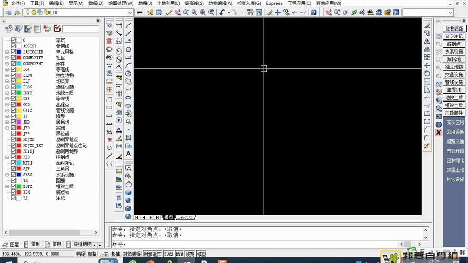Toggle the 对象捕捉 status button
This screenshot has width=468, height=263.
point(132,254)
